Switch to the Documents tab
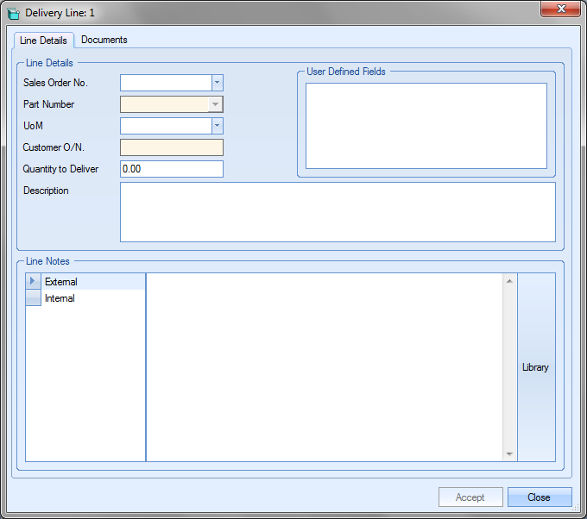587x519 pixels. pos(104,40)
